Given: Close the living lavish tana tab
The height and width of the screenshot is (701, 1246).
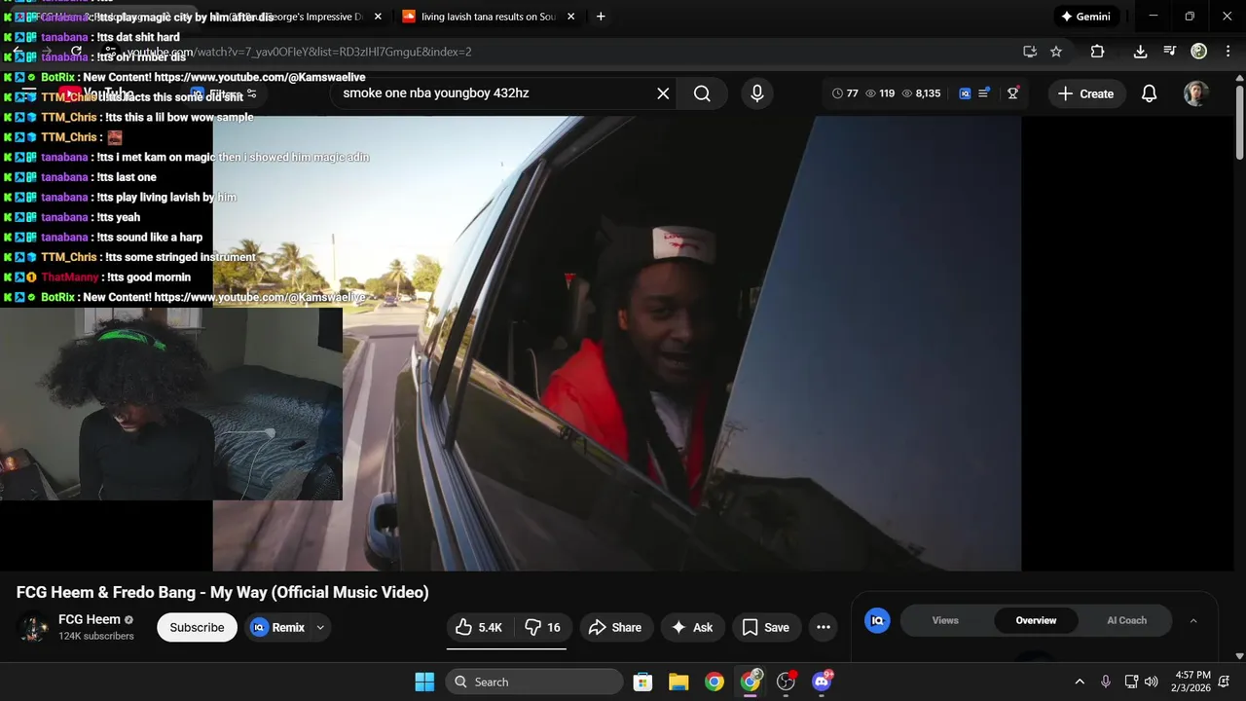Looking at the screenshot, I should point(570,17).
